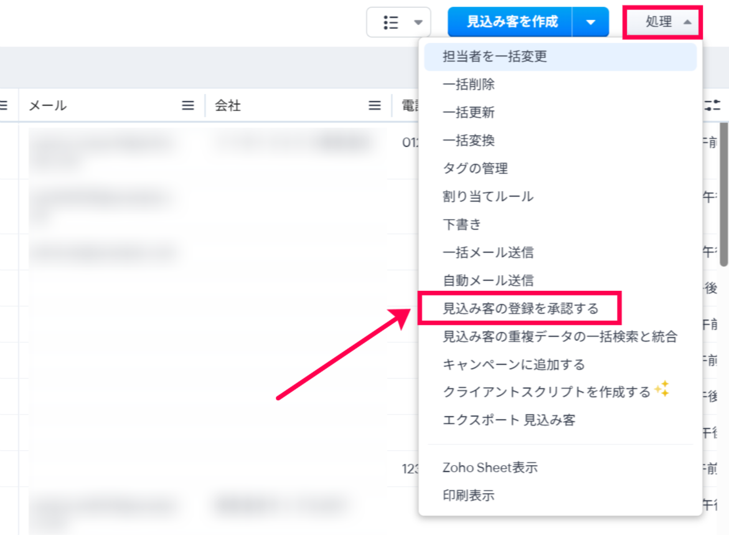The width and height of the screenshot is (729, 535).
Task: Click the 会社 column menu icon
Action: pos(374,106)
